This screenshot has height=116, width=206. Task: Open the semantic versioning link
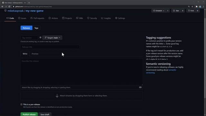(161, 71)
